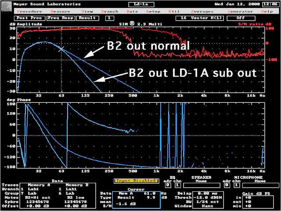The image size is (281, 211).
Task: Click the Memory A column header
Action: (x=39, y=185)
